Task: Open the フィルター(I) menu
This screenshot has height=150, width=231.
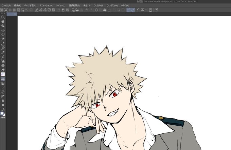Action: click(99, 5)
